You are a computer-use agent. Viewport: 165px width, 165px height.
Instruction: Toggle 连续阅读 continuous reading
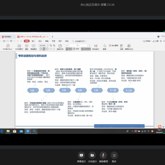coord(86,49)
